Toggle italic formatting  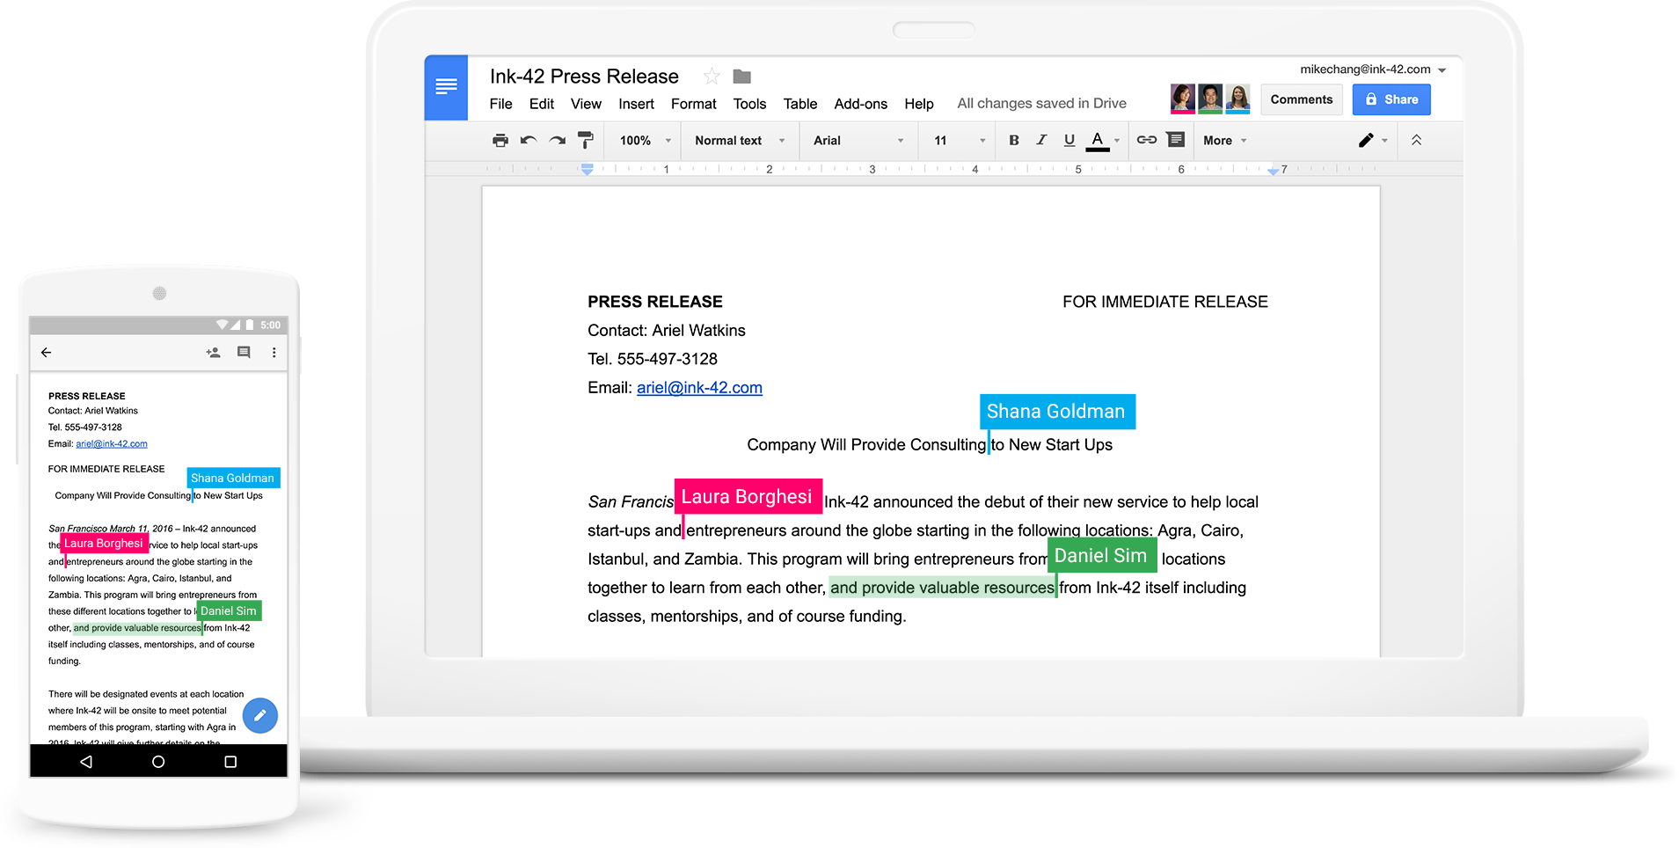(1042, 140)
